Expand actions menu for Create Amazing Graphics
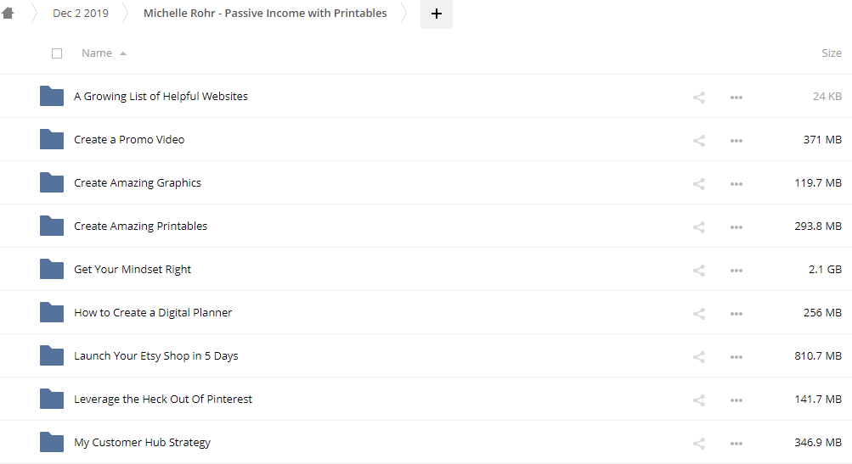This screenshot has width=852, height=464. coord(736,183)
